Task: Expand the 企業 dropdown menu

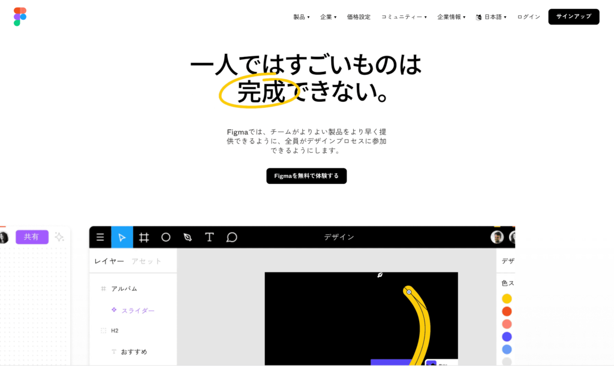Action: (x=328, y=17)
